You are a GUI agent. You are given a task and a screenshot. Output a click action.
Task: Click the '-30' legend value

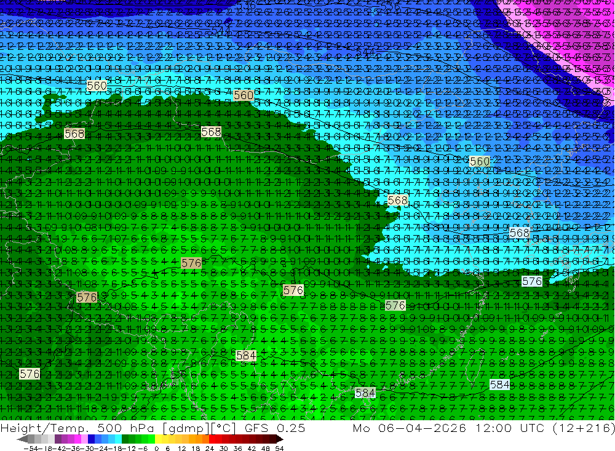[x=87, y=449]
